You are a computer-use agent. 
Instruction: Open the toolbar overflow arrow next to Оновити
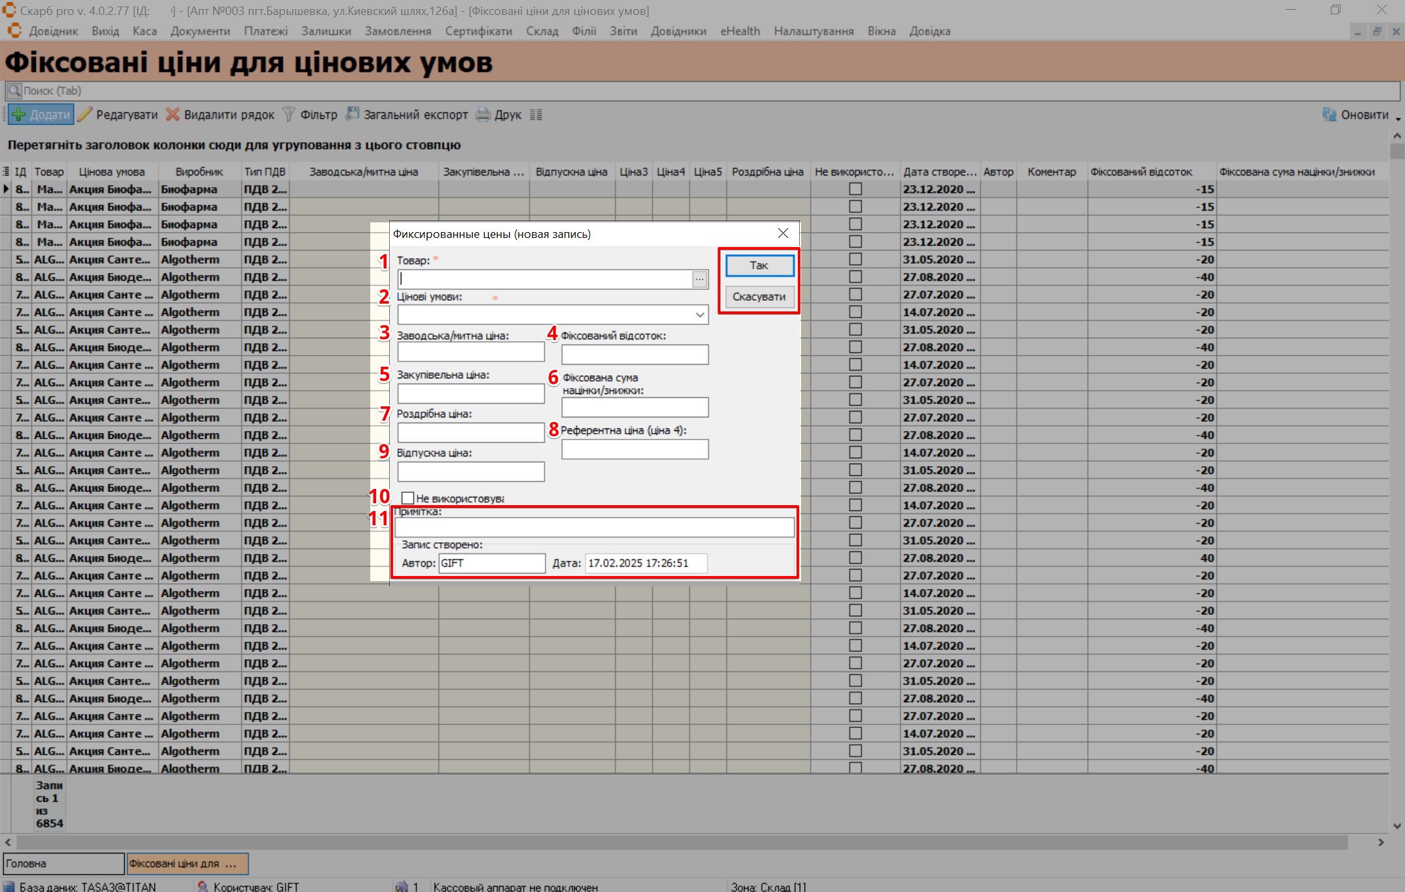pos(1398,119)
